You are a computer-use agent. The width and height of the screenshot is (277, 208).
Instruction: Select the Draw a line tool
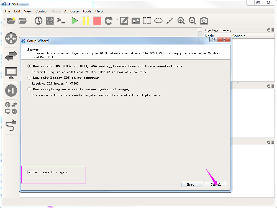pos(170,21)
